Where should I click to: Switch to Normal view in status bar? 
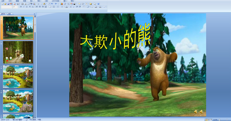click(x=206, y=120)
